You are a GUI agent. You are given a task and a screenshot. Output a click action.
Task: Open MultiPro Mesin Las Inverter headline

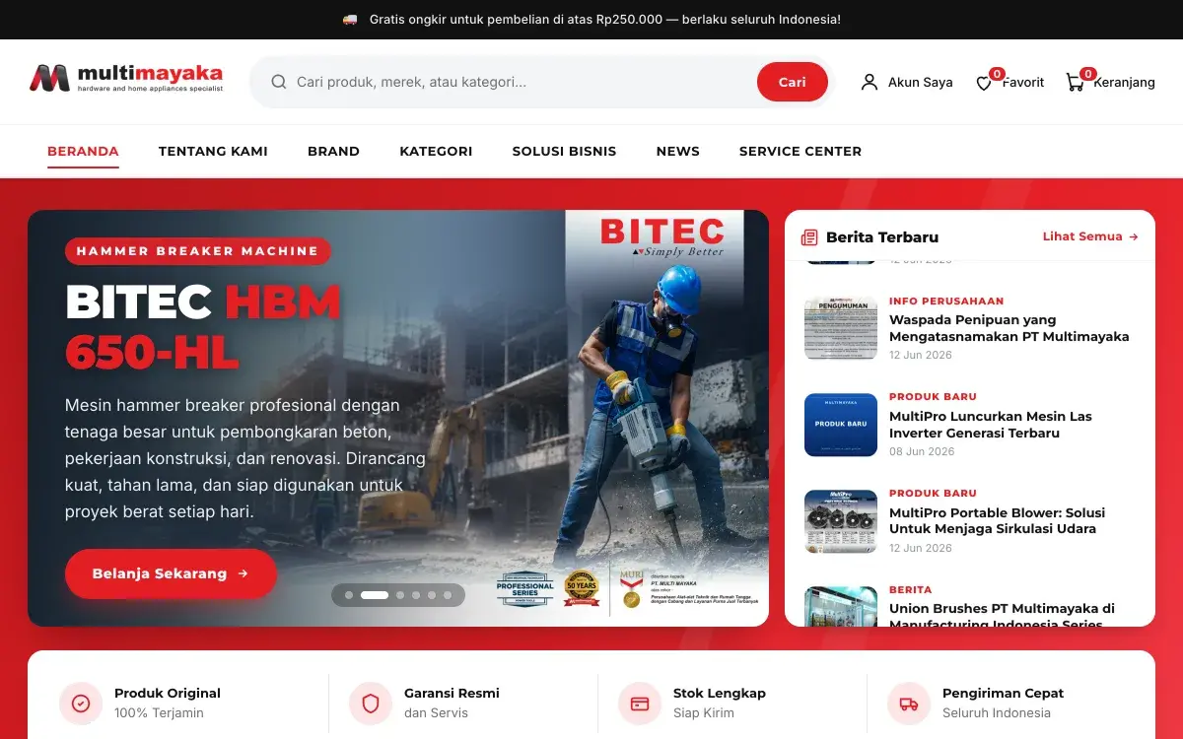click(991, 425)
